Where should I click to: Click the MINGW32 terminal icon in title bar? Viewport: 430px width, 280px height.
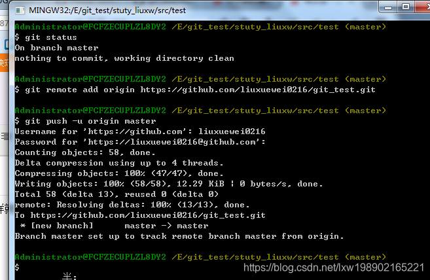pos(20,10)
